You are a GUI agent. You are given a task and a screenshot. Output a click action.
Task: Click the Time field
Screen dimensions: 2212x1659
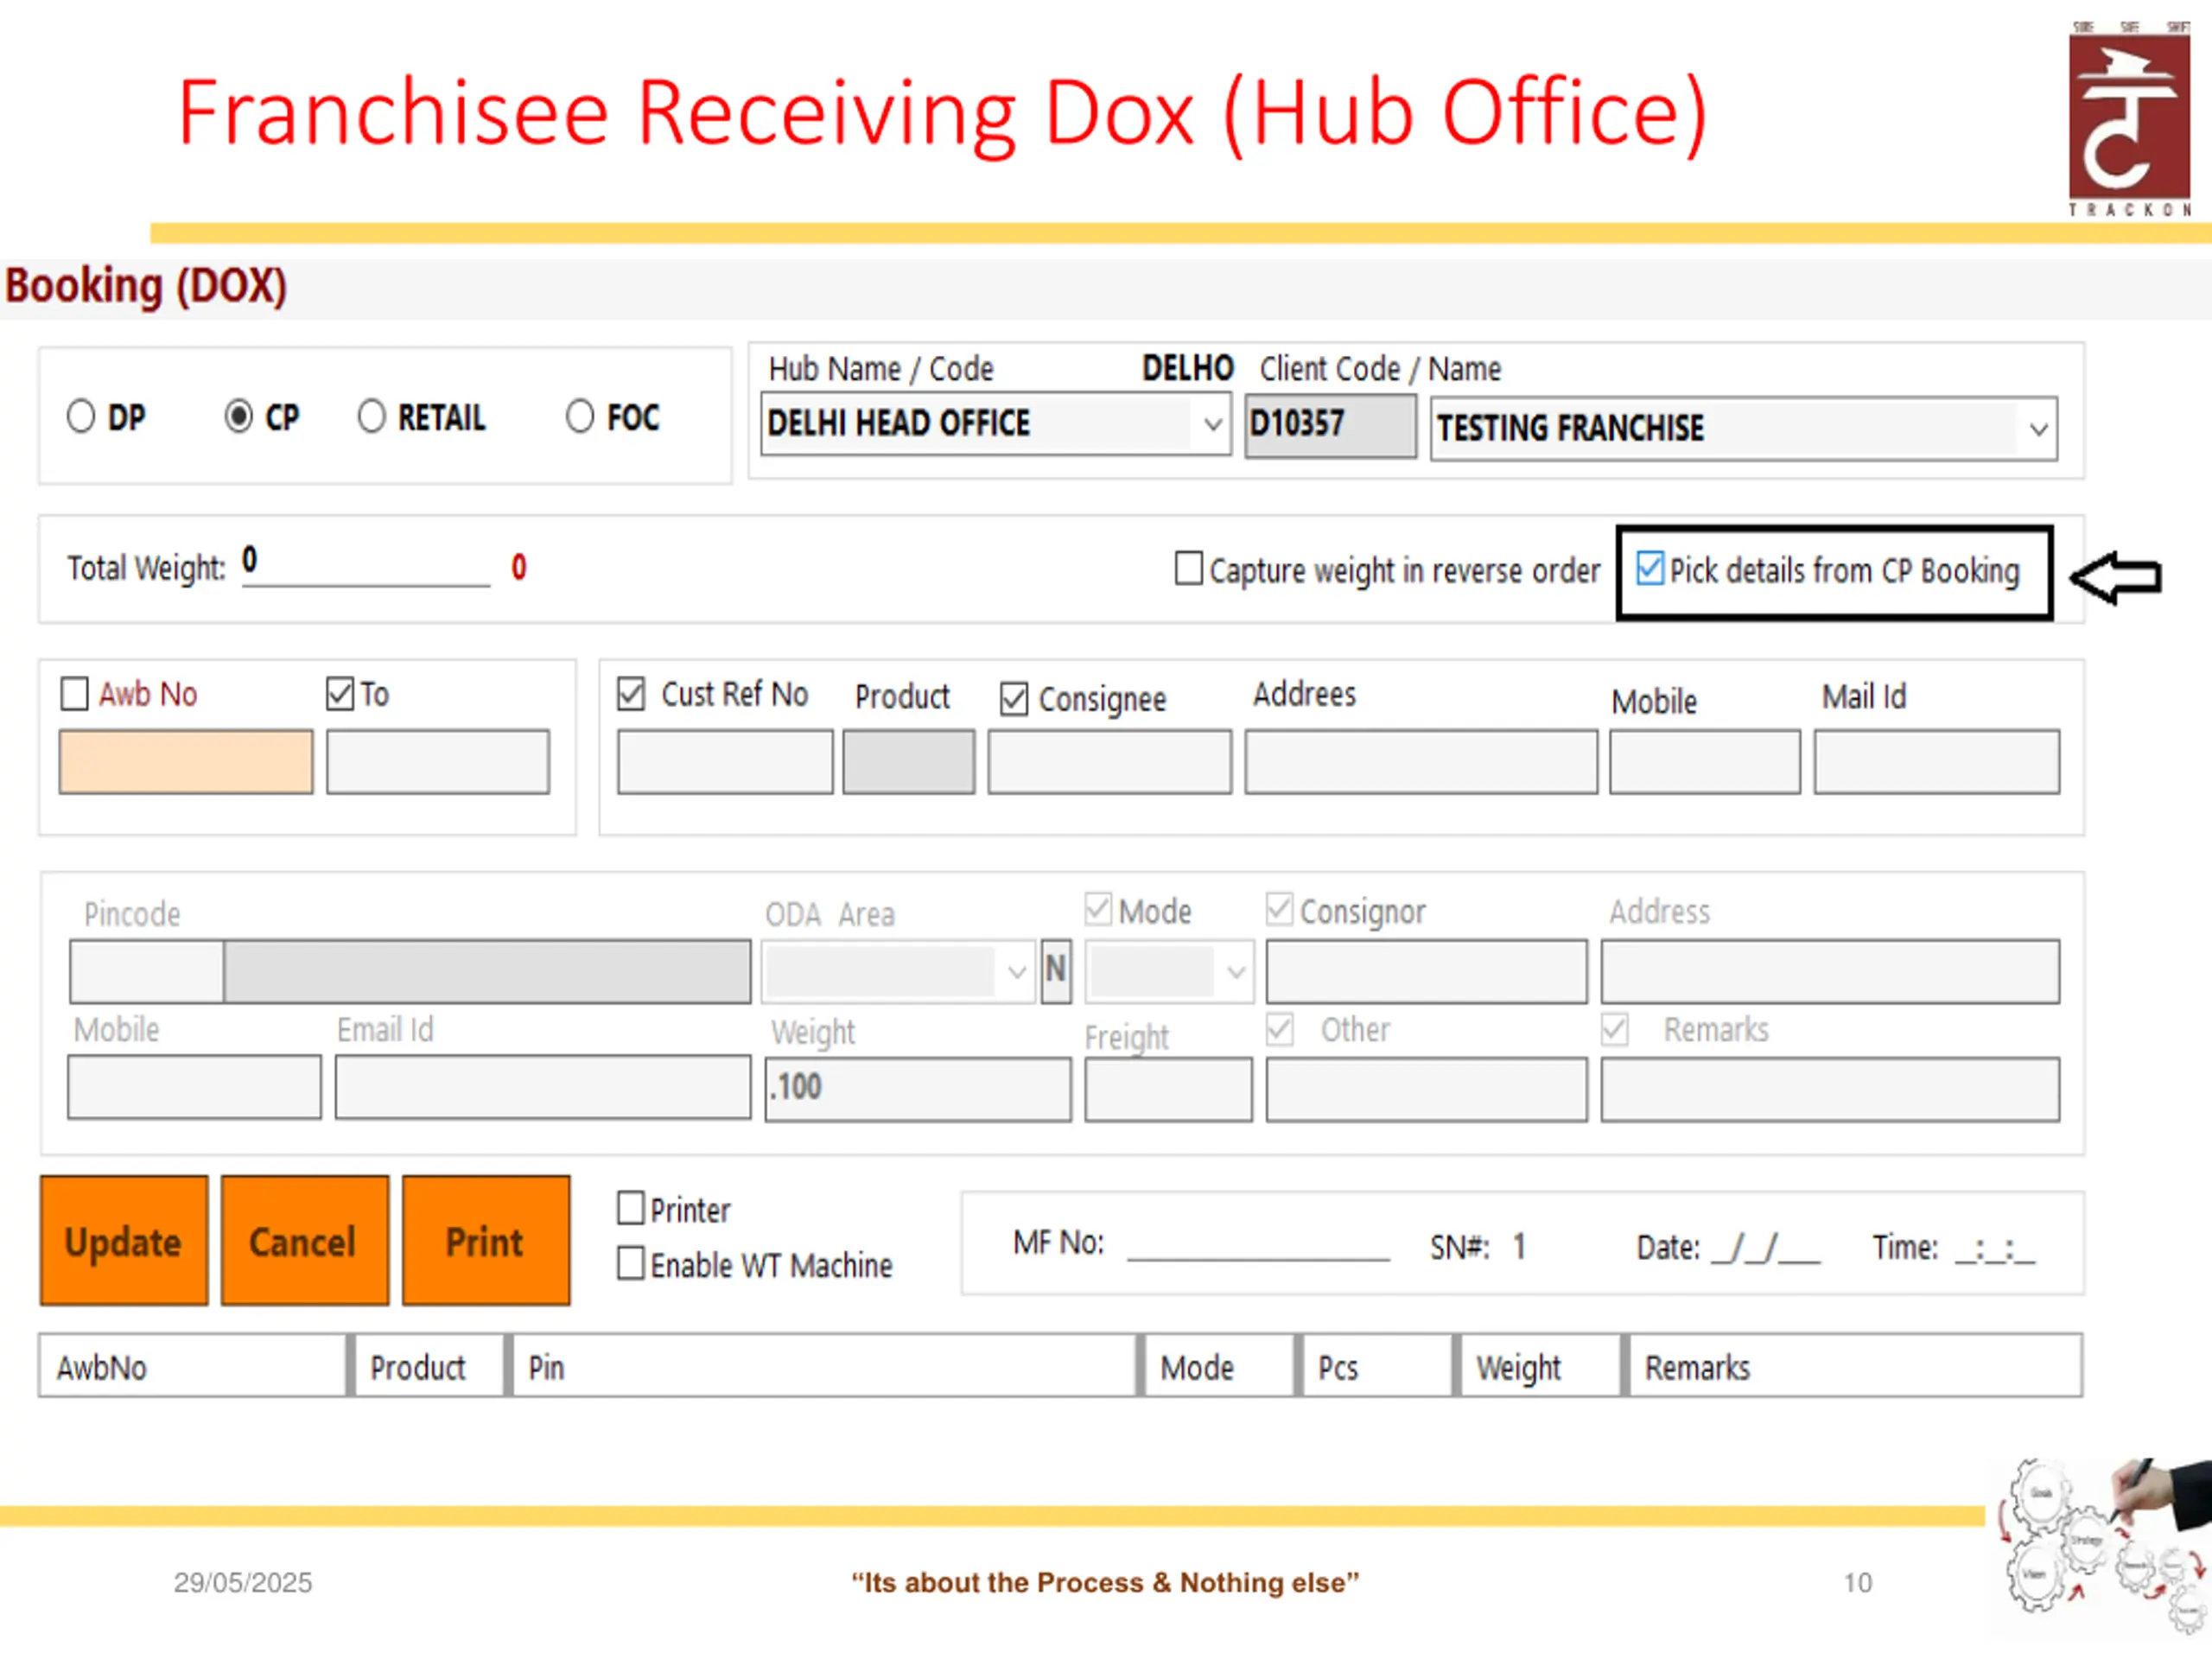1994,1247
